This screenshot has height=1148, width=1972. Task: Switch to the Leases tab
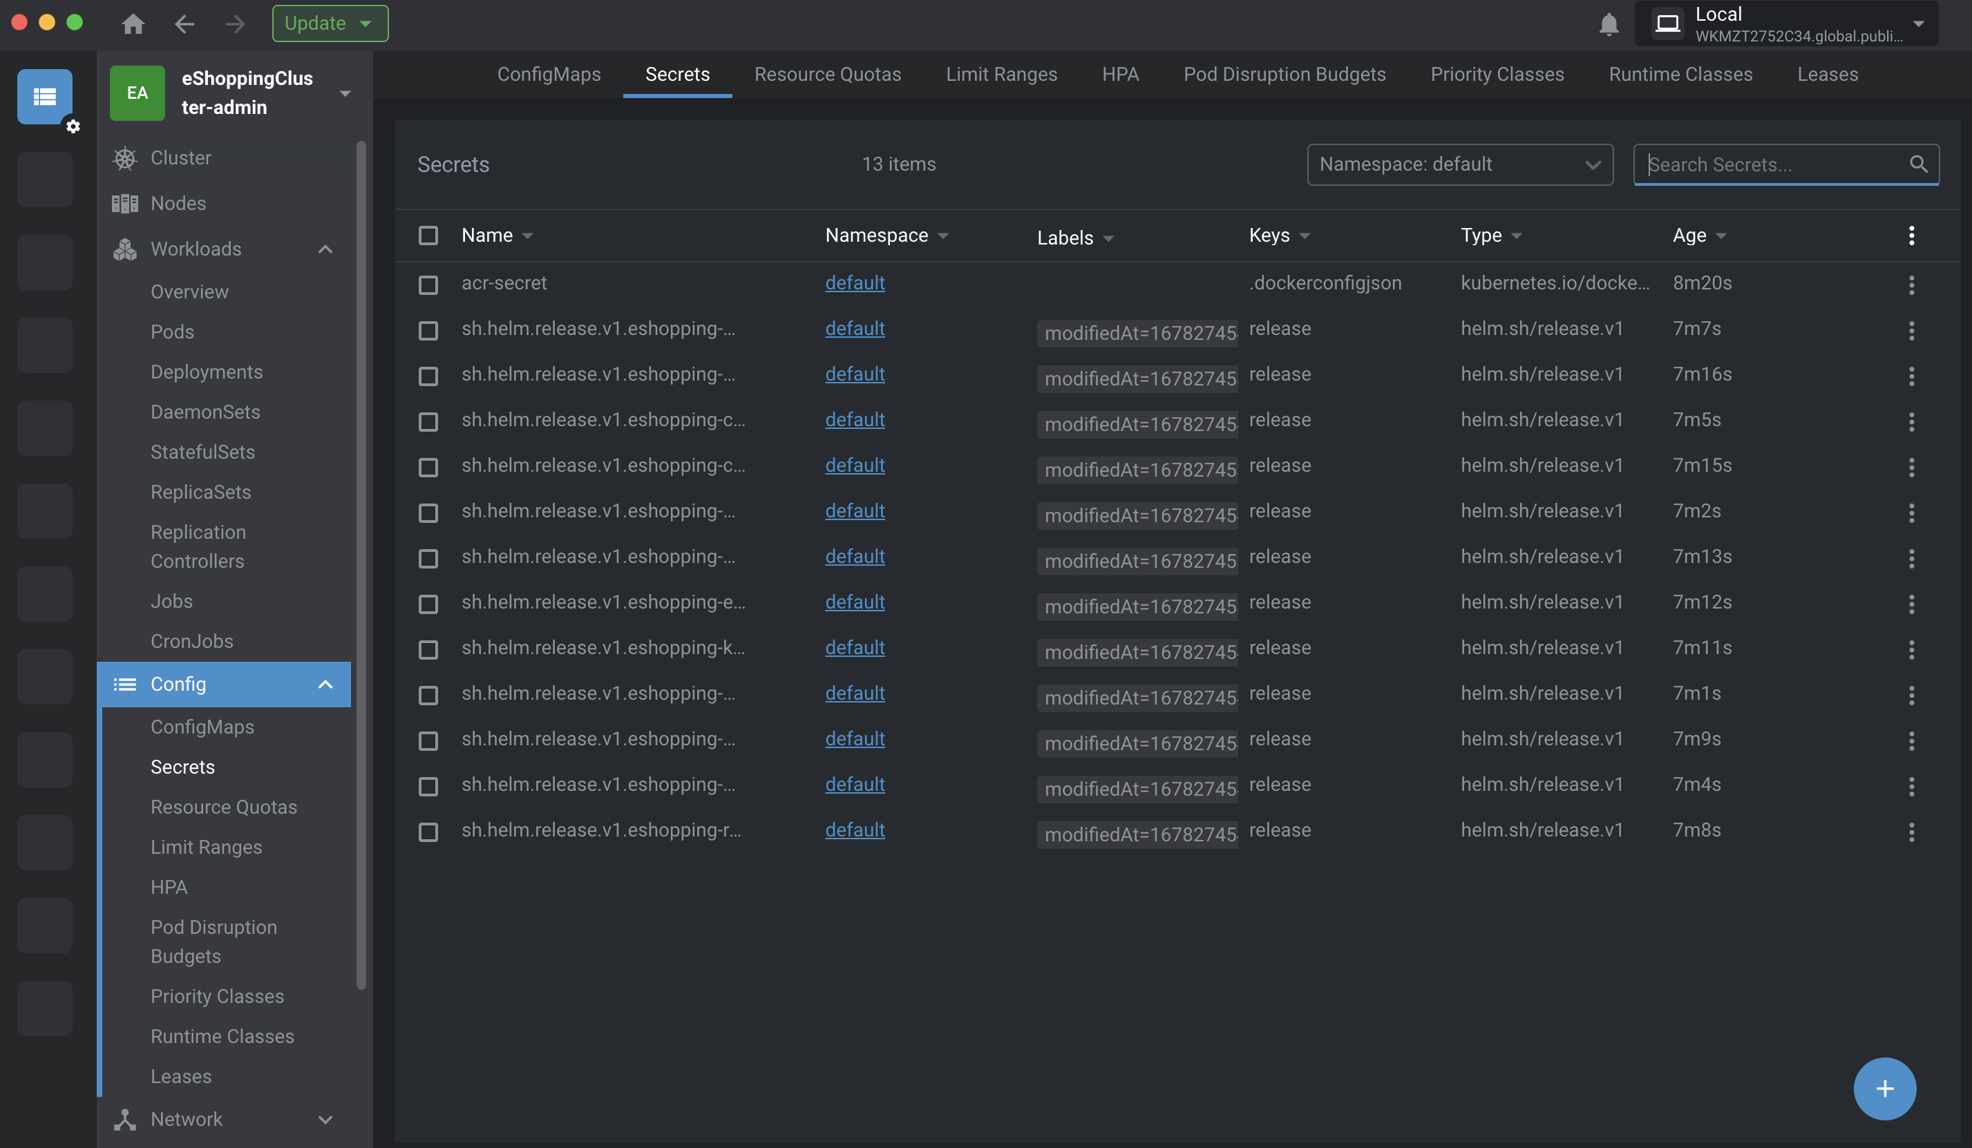tap(1827, 75)
